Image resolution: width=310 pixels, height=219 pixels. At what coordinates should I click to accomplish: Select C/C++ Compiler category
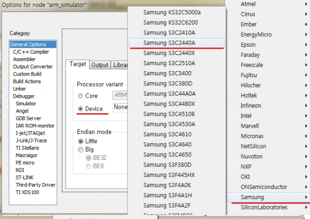31,52
